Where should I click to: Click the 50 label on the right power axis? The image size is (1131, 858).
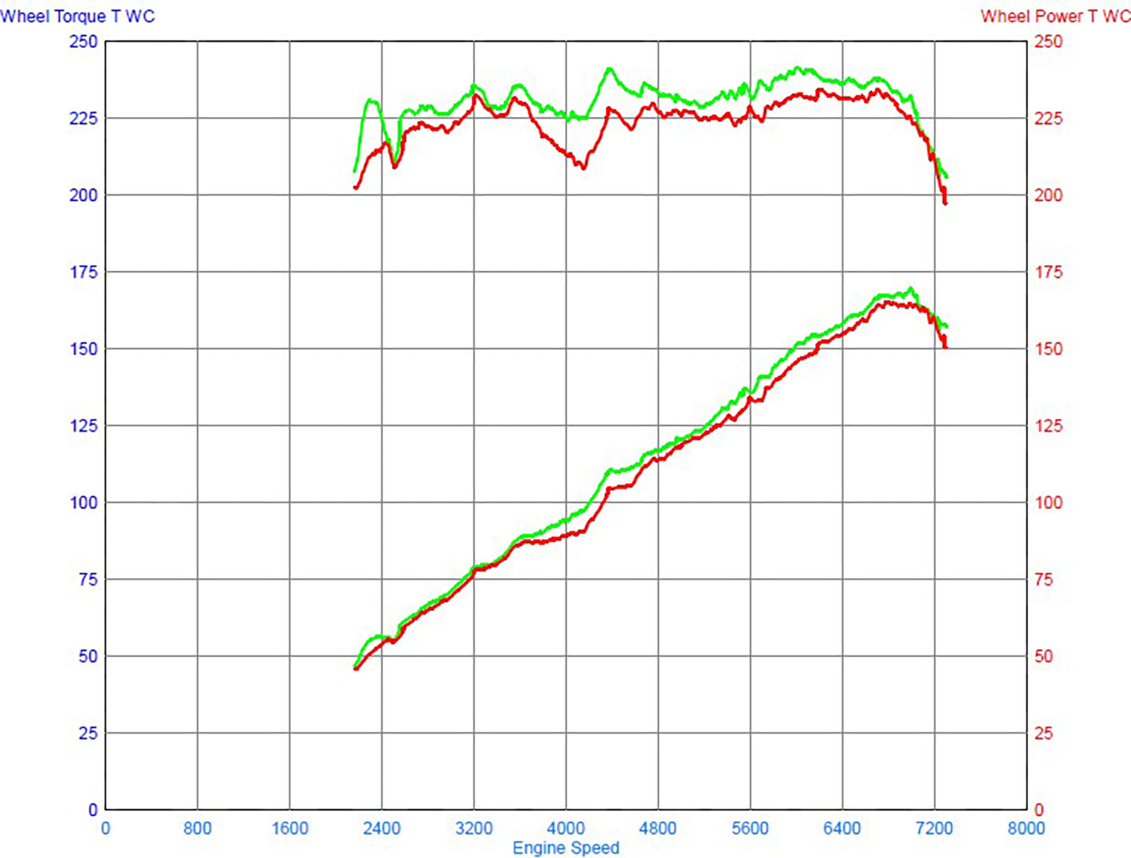[1043, 656]
